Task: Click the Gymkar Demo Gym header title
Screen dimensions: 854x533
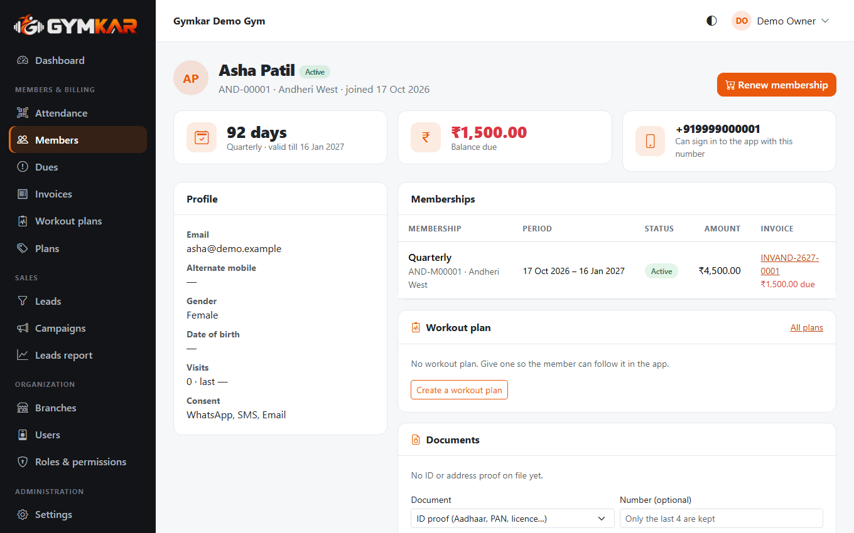Action: pos(219,21)
